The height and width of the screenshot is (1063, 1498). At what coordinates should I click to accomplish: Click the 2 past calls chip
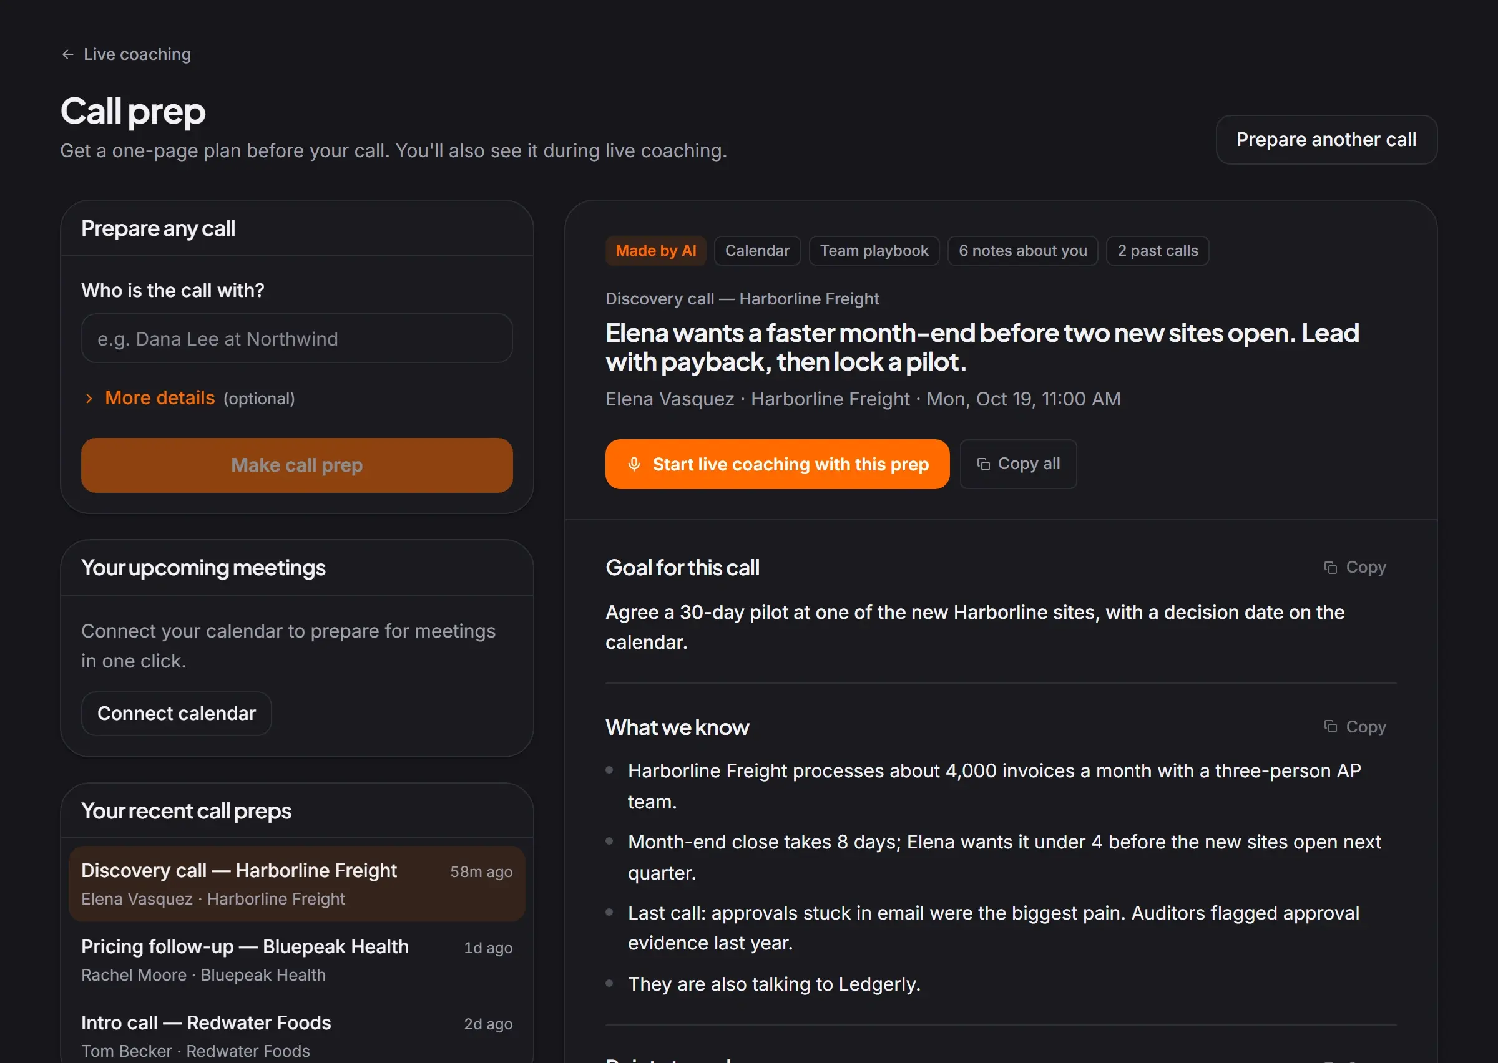pyautogui.click(x=1158, y=251)
